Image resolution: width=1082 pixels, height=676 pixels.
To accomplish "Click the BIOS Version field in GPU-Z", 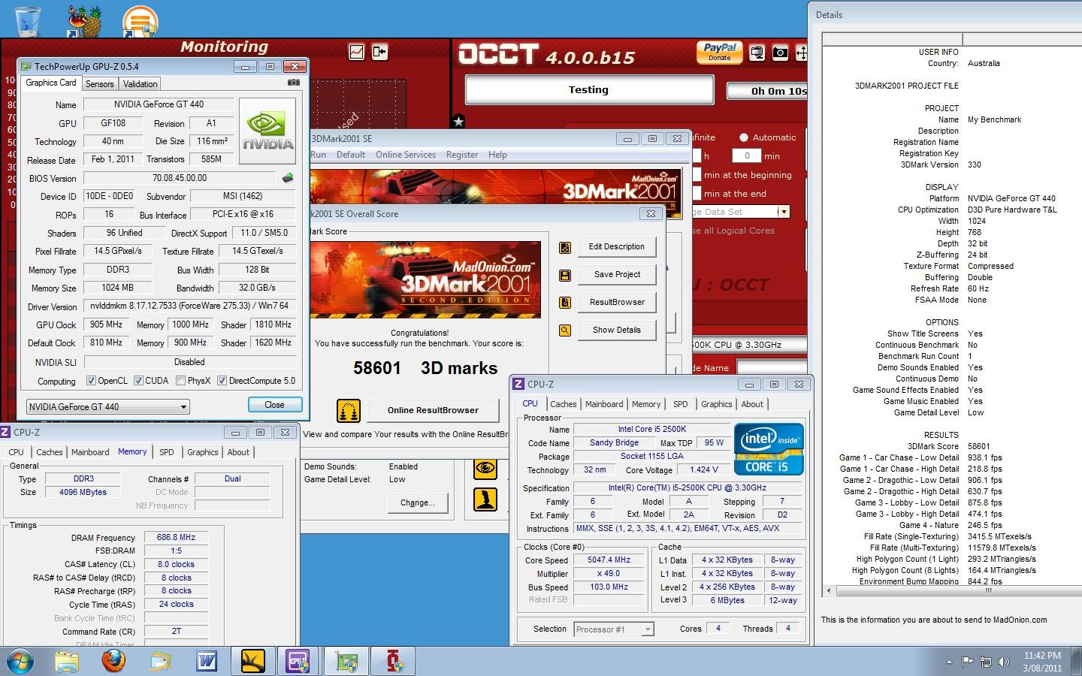I will tap(180, 178).
